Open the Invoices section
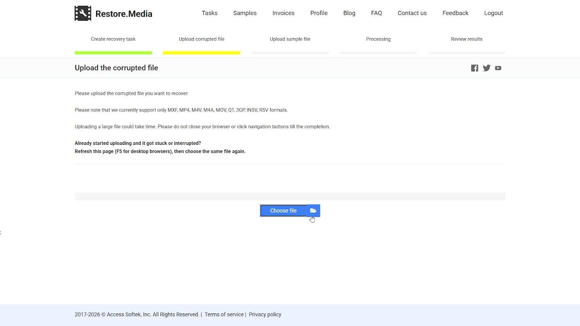580x326 pixels. tap(283, 13)
